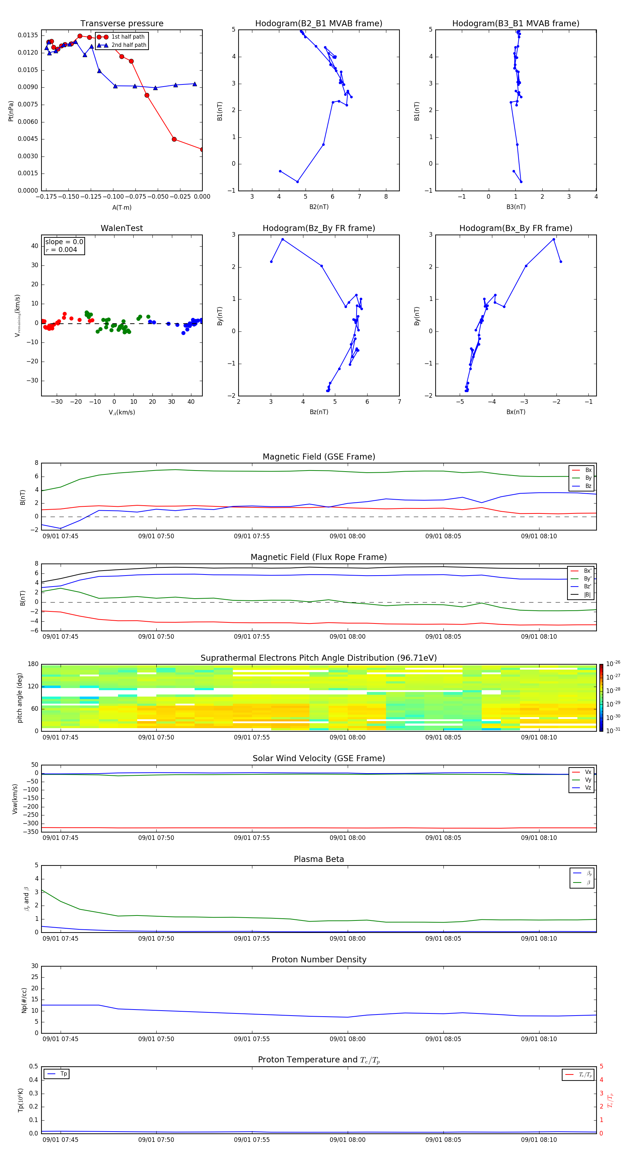638x1171 pixels.
Task: Click the 'Pt(nPa)' y-axis label
Action: click(11, 111)
